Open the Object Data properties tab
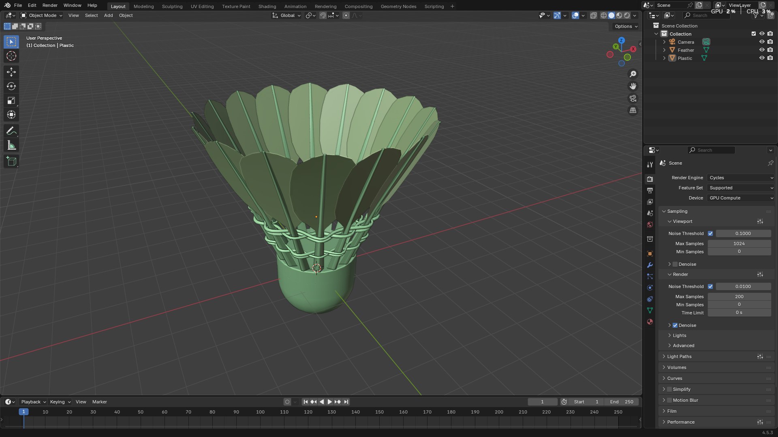The height and width of the screenshot is (437, 778). 650,310
